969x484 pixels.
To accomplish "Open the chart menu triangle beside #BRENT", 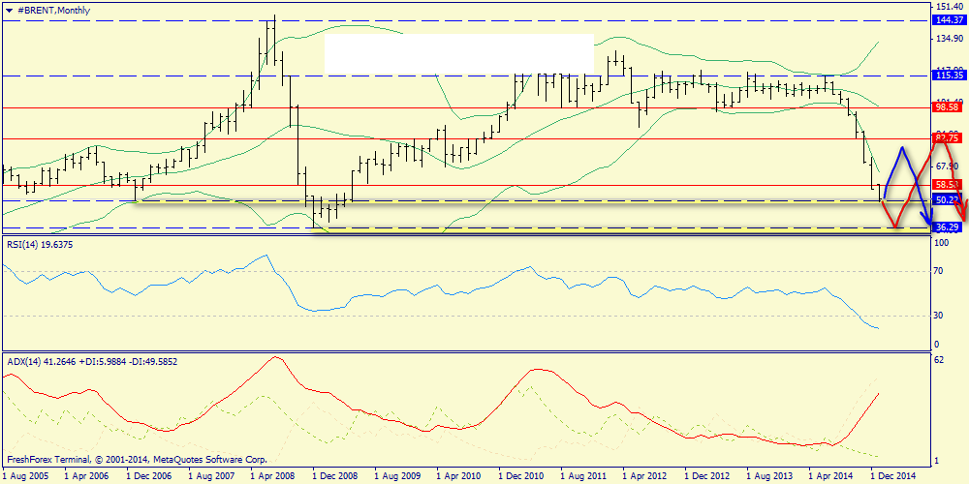I will point(8,11).
